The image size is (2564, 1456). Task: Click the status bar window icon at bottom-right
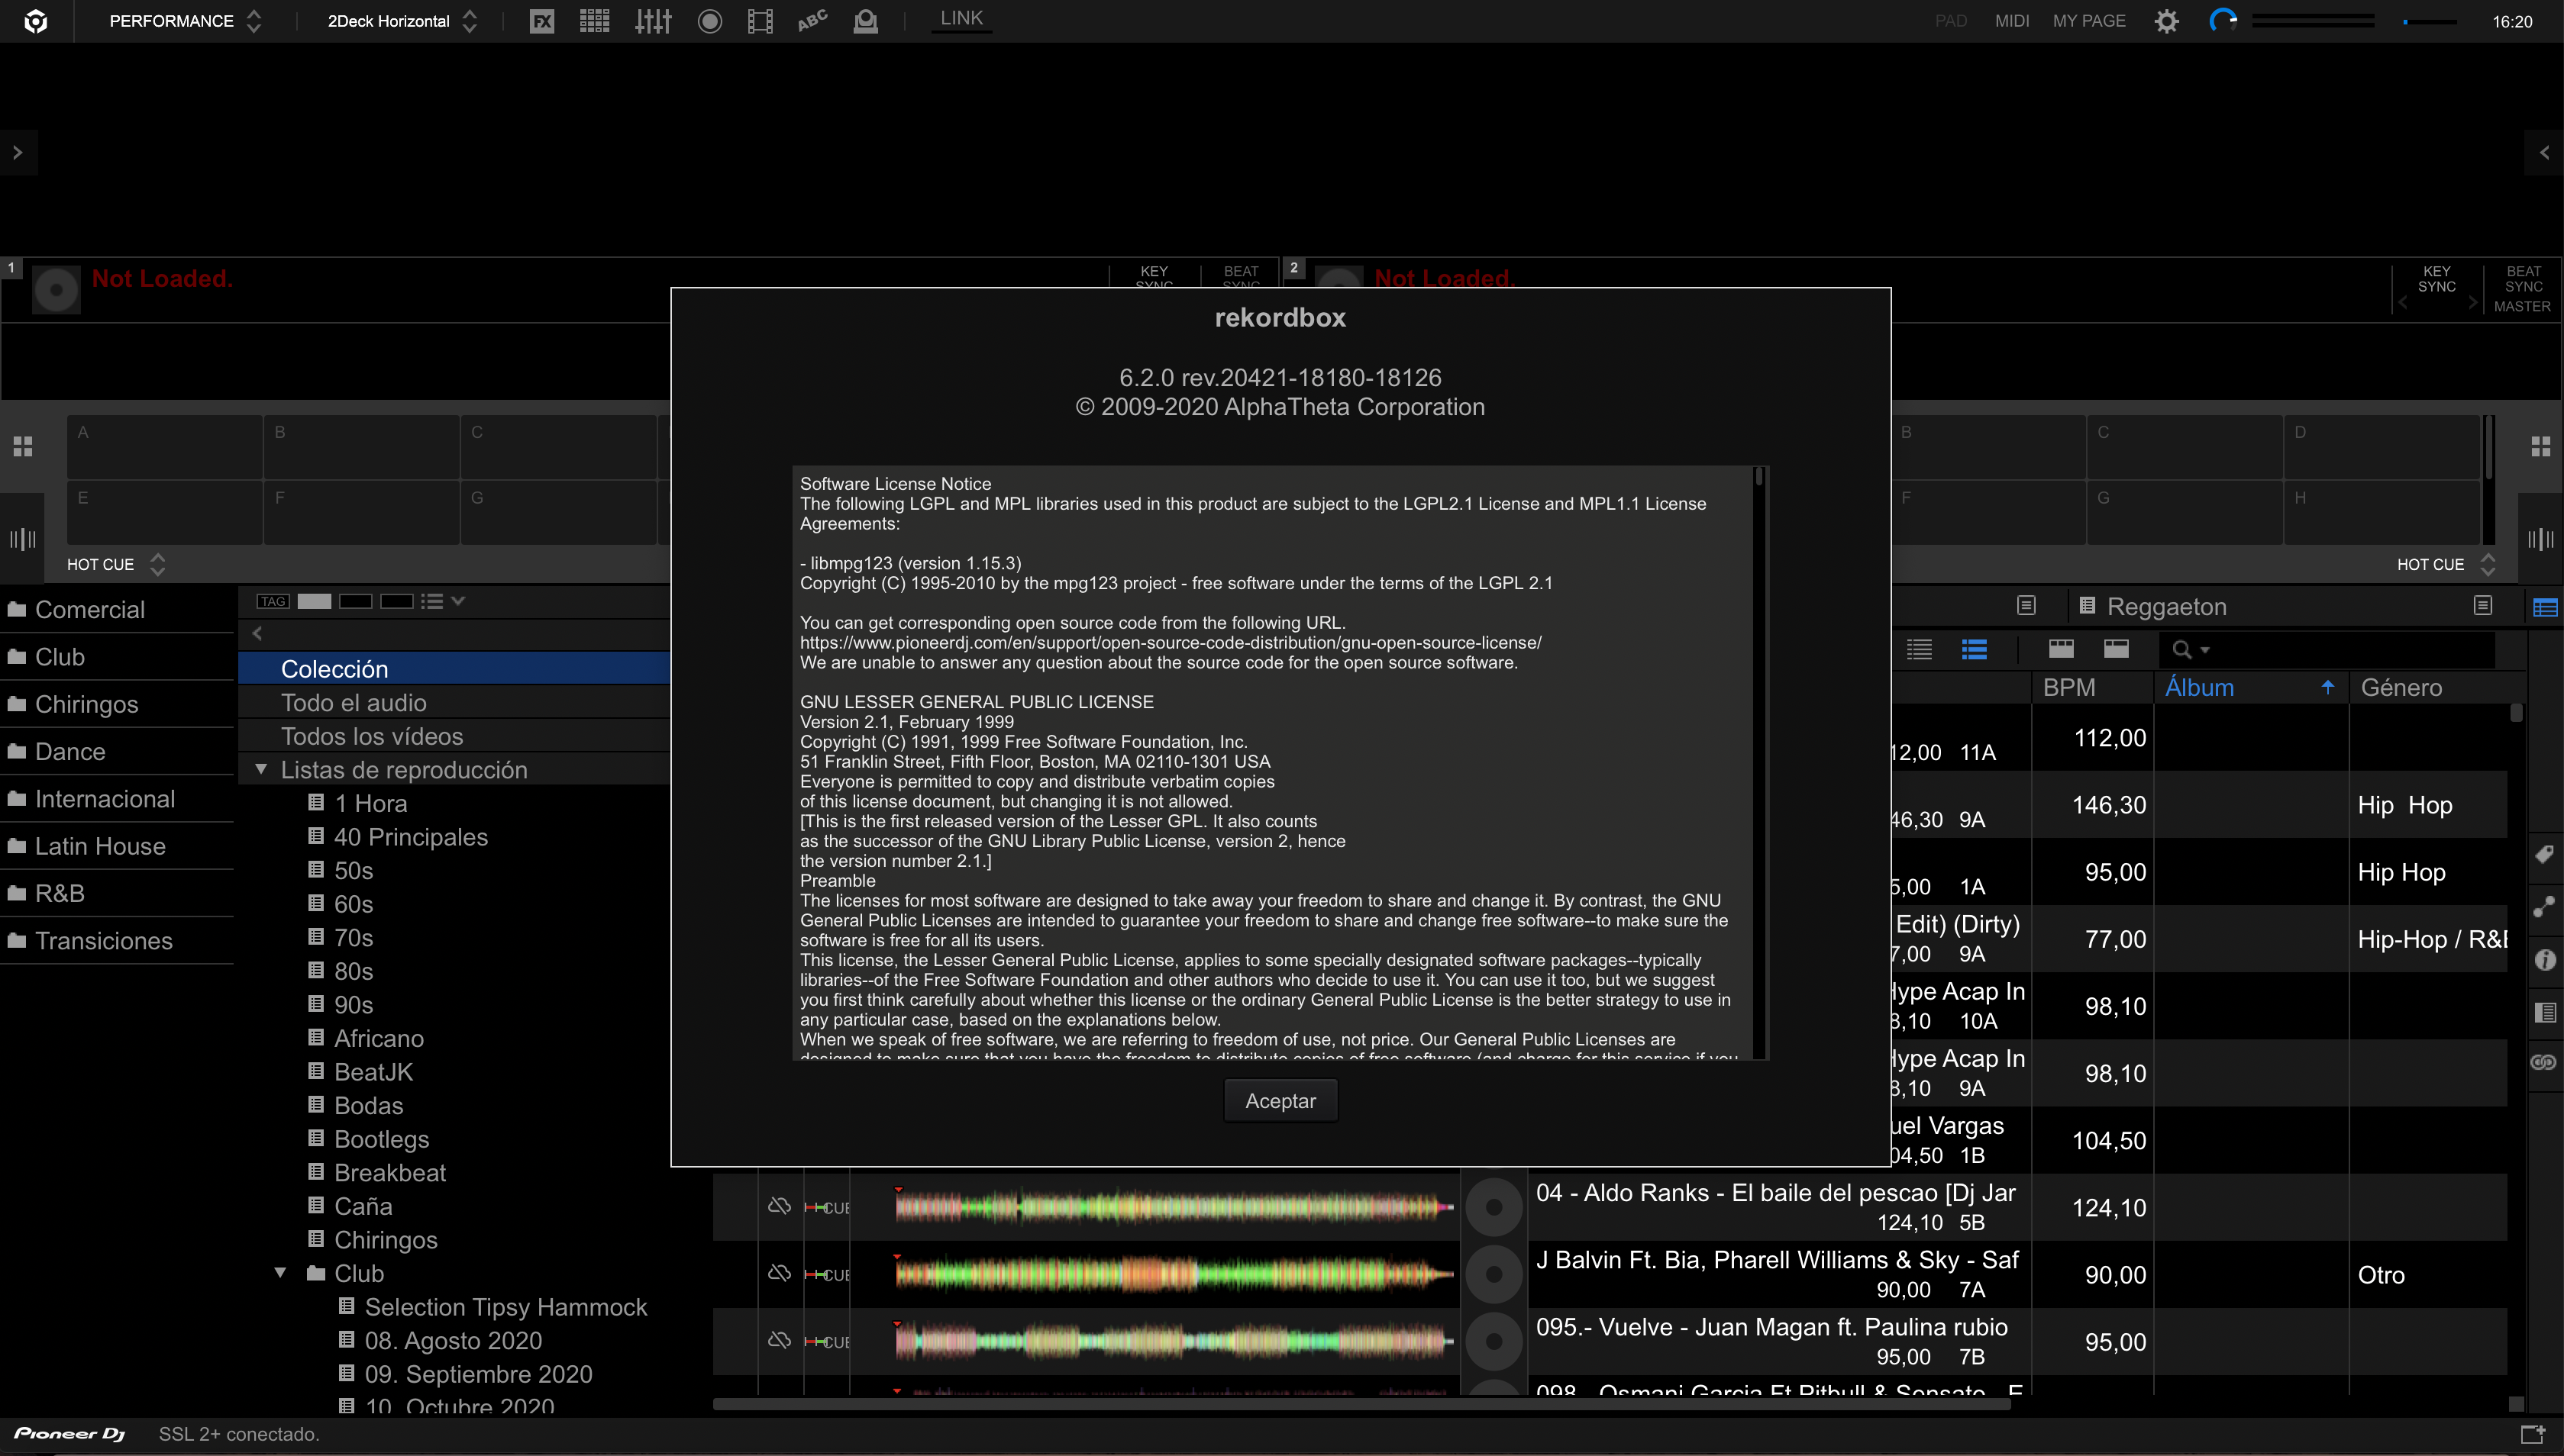coord(2532,1434)
